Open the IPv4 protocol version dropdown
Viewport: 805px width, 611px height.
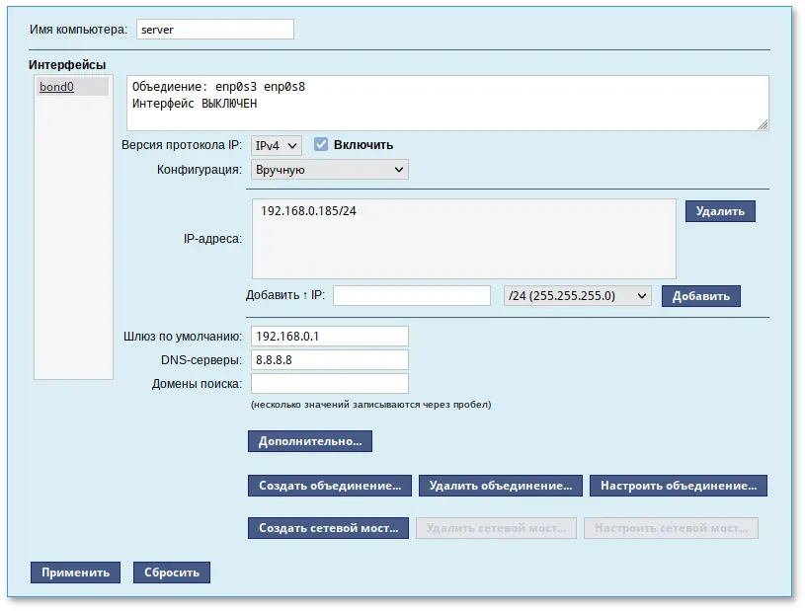click(x=276, y=145)
